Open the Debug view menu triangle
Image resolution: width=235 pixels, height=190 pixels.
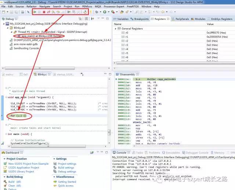[x=98, y=18]
